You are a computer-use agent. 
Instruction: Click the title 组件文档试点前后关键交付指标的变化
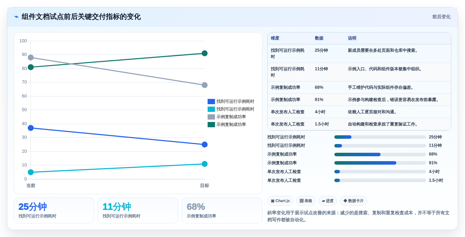[x=81, y=17]
